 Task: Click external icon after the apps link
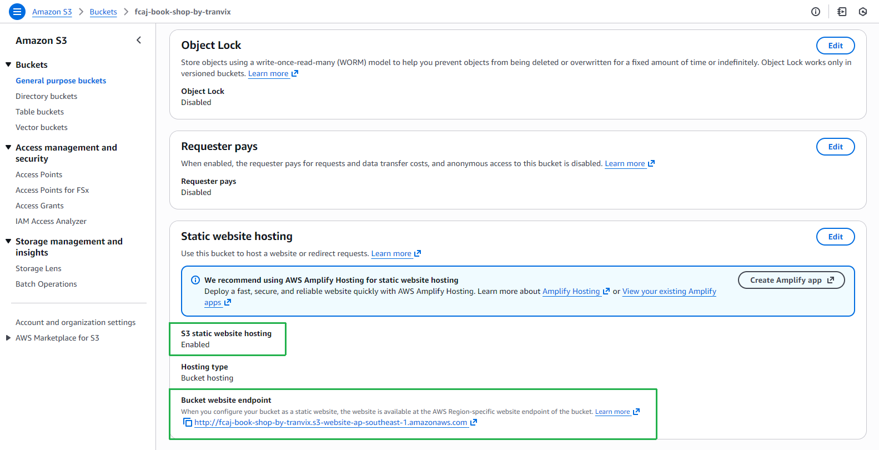point(228,302)
